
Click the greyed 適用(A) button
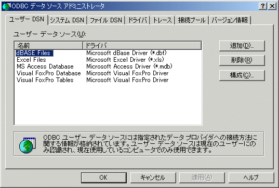[x=202, y=178]
